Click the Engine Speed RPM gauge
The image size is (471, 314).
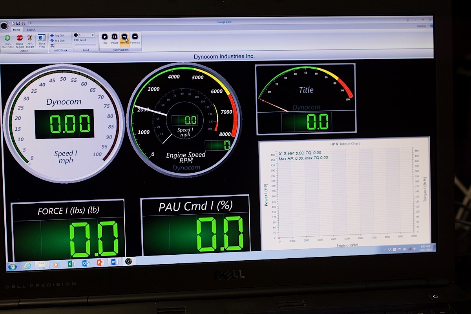pyautogui.click(x=184, y=120)
